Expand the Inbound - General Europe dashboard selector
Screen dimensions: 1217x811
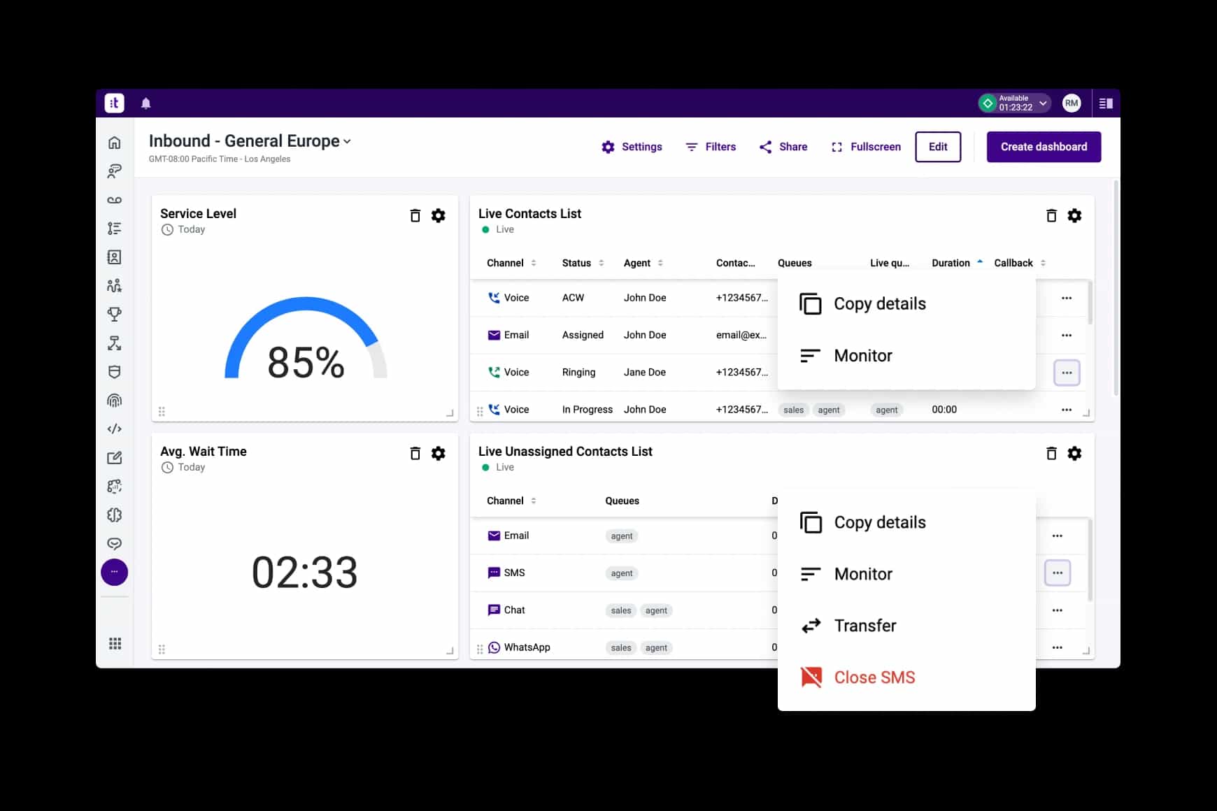pyautogui.click(x=348, y=141)
